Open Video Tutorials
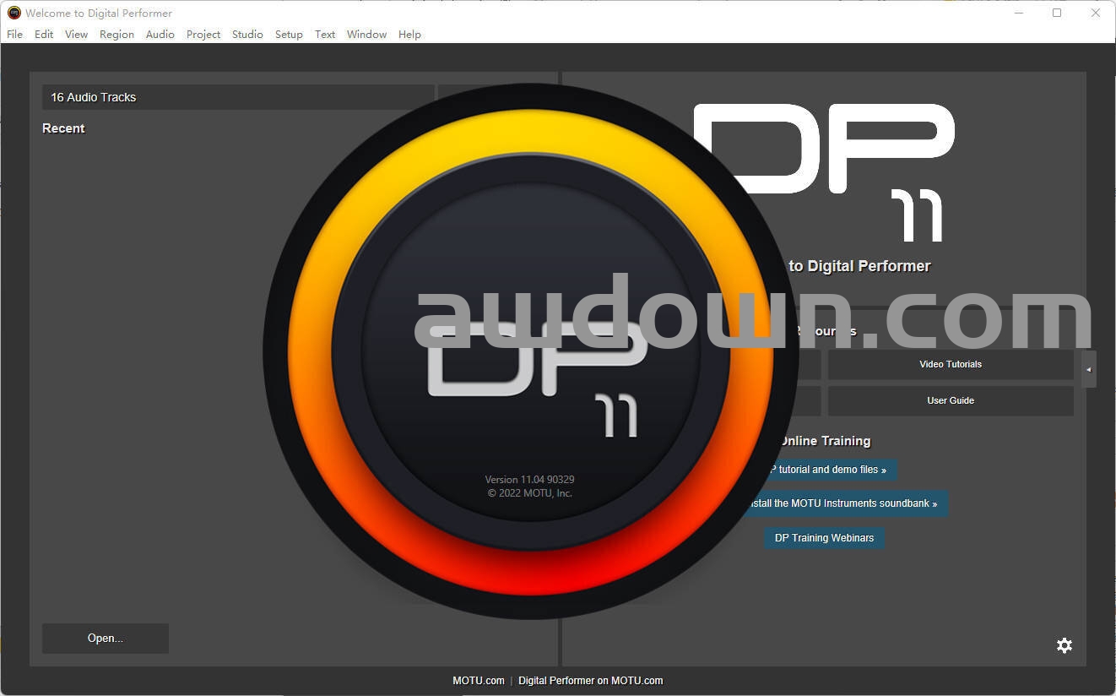Viewport: 1116px width, 696px height. click(x=951, y=364)
